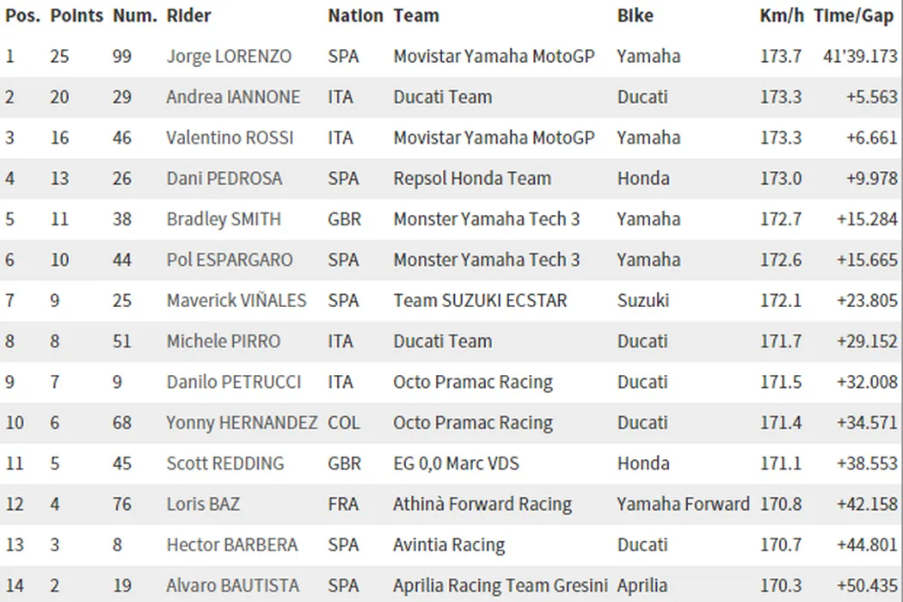Open Maverick VIÑALES rider link
Screen dimensions: 903x602
236,301
